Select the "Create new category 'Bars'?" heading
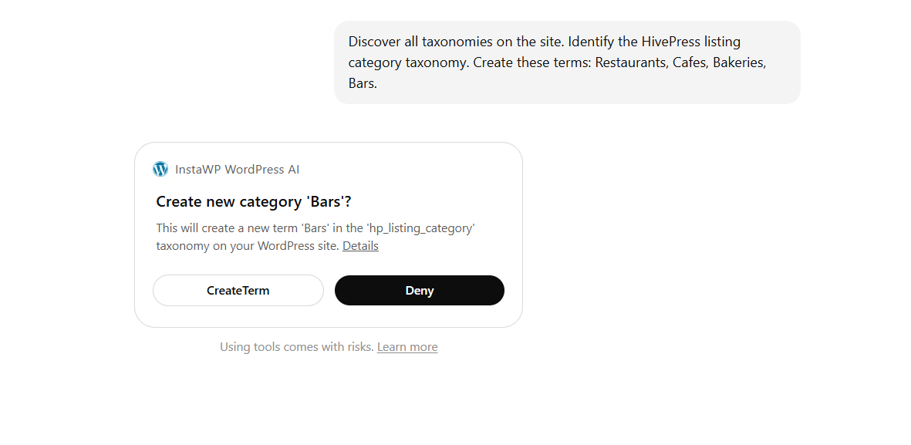911x445 pixels. pyautogui.click(x=255, y=201)
